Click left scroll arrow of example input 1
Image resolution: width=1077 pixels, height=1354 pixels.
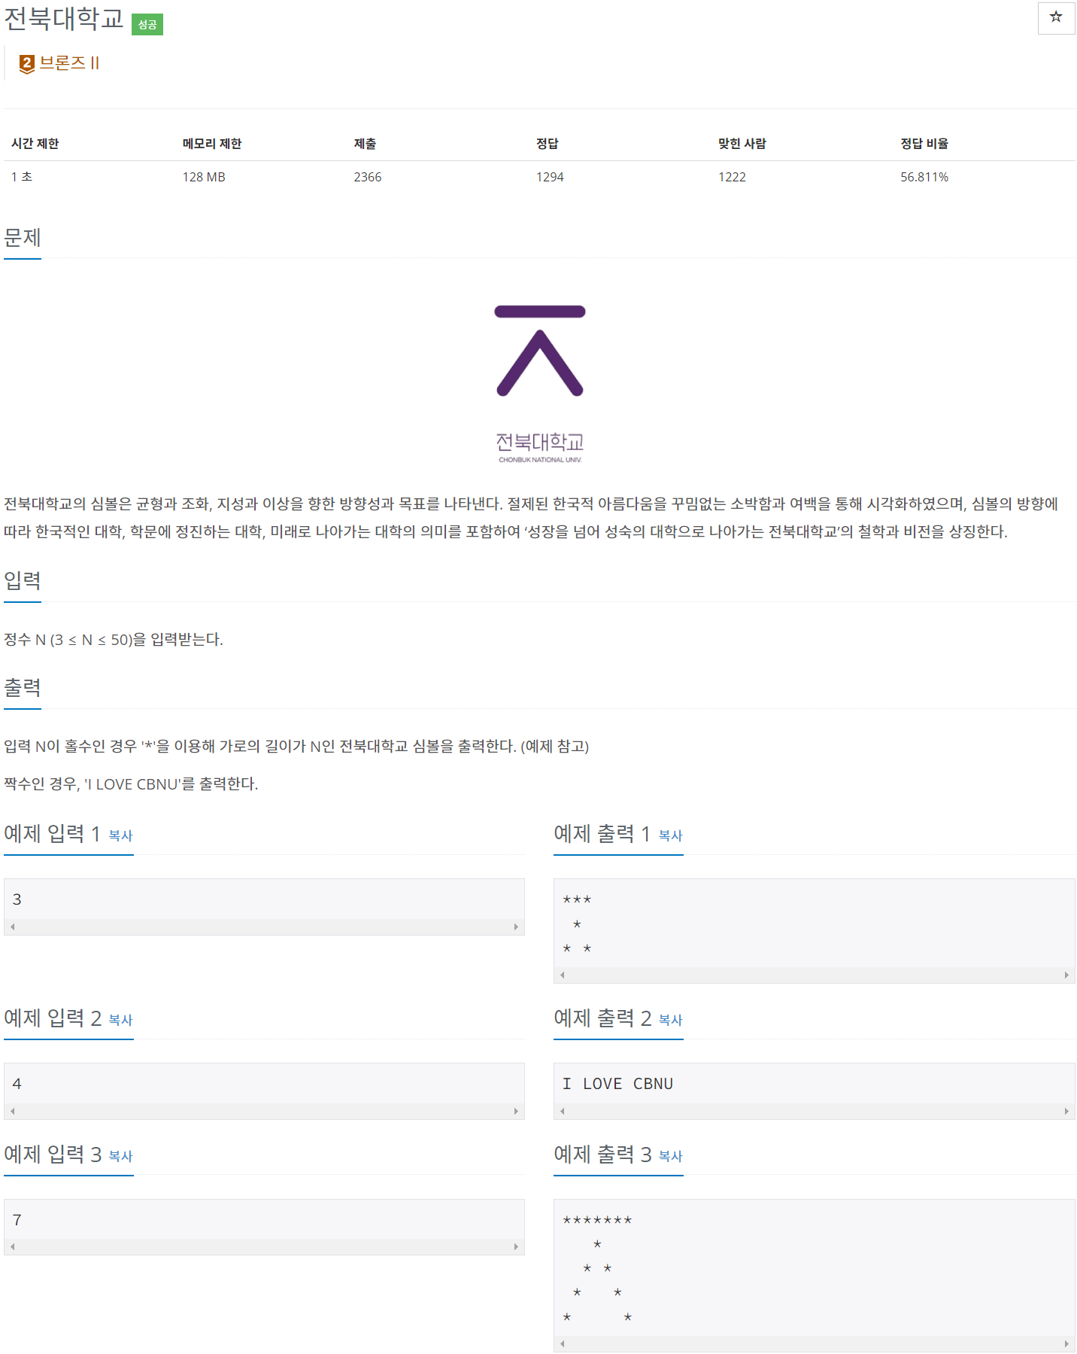pyautogui.click(x=13, y=927)
